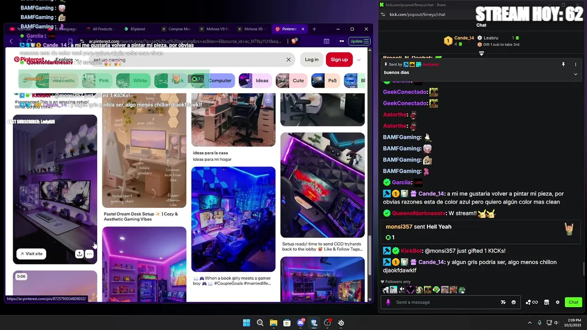Select the White filter chip
The width and height of the screenshot is (587, 330).
coord(133,80)
